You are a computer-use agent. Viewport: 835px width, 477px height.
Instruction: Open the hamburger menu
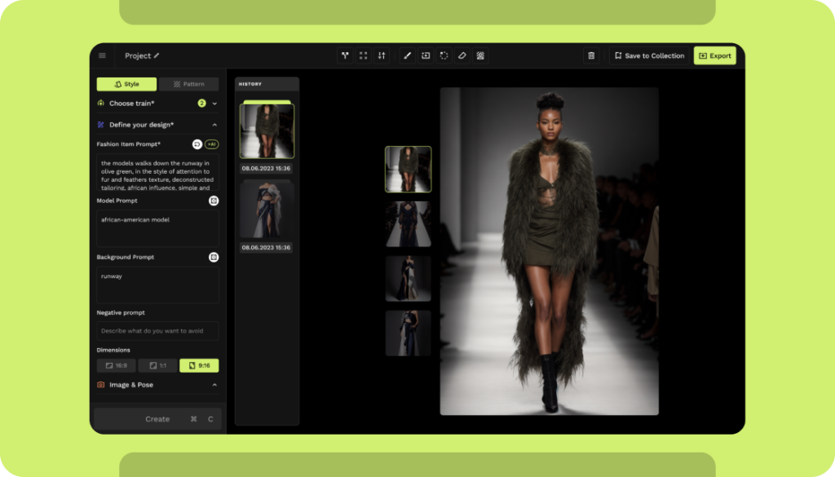[x=102, y=55]
